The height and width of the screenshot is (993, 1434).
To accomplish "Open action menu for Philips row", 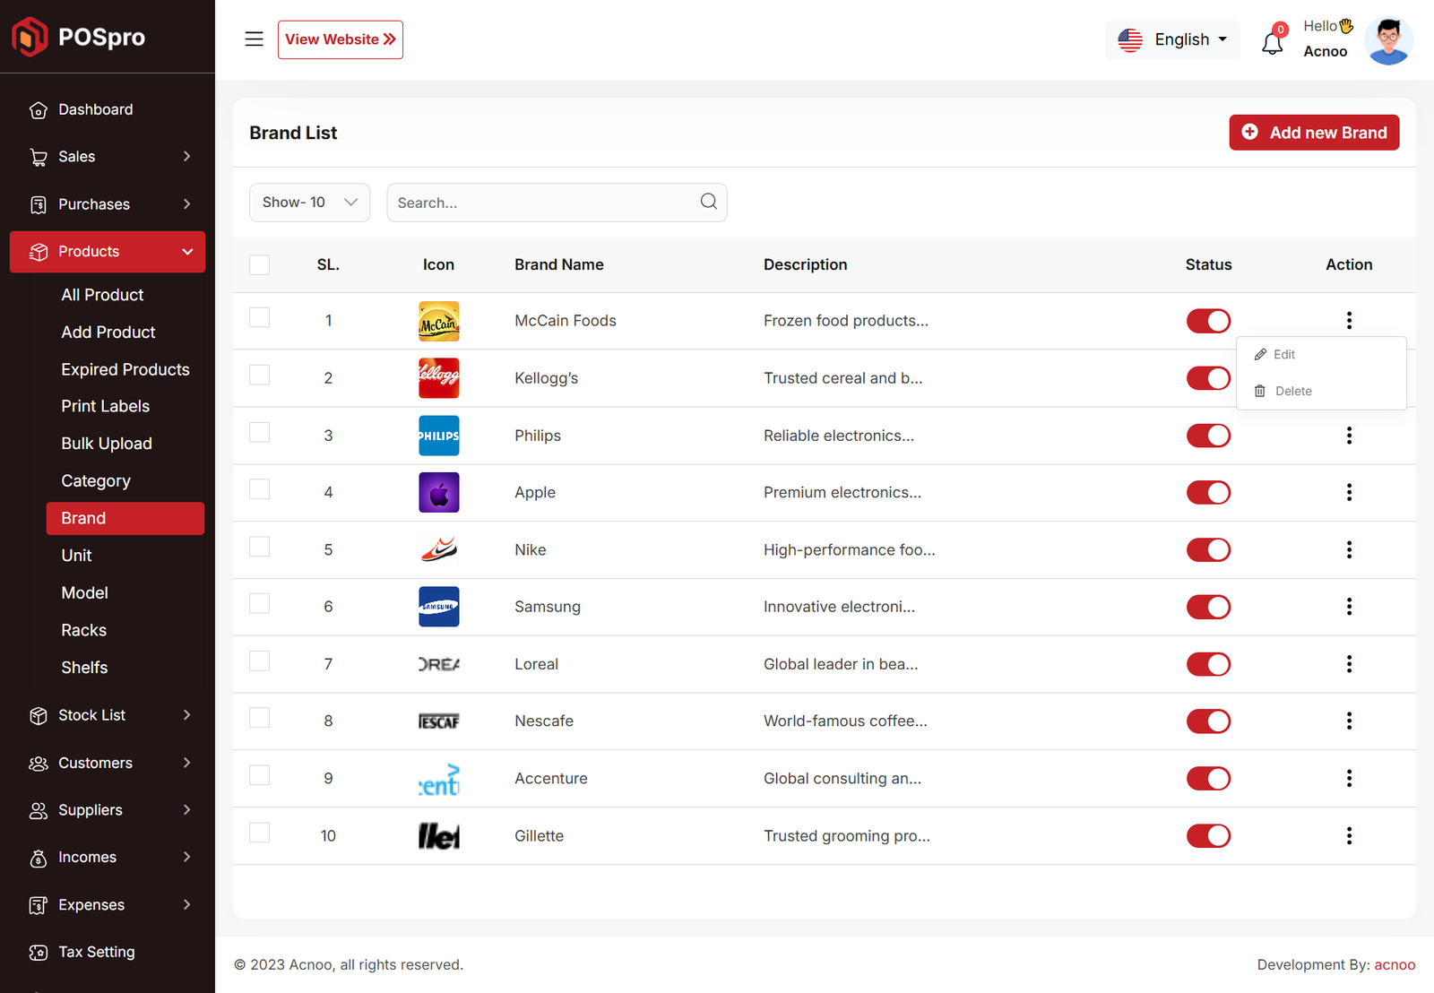I will pos(1348,436).
